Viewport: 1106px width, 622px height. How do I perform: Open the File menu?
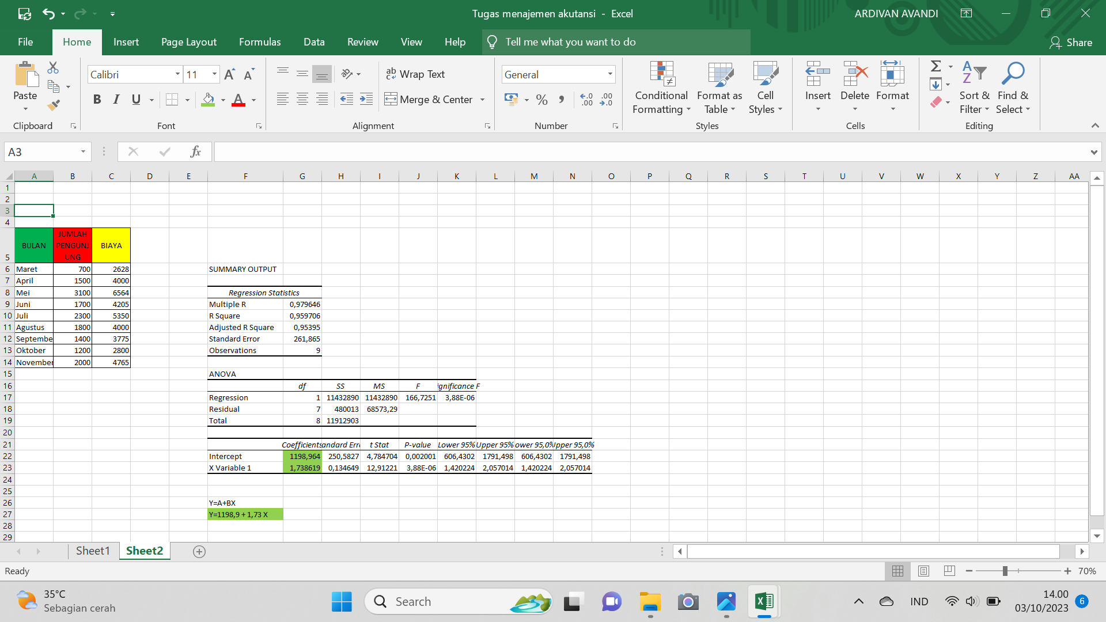25,42
